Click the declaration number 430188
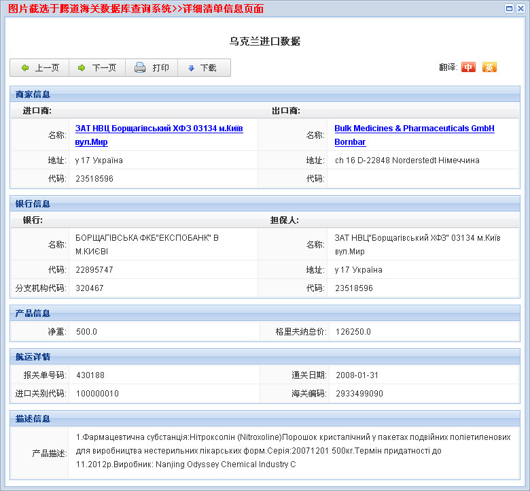Image resolution: width=530 pixels, height=491 pixels. 90,375
